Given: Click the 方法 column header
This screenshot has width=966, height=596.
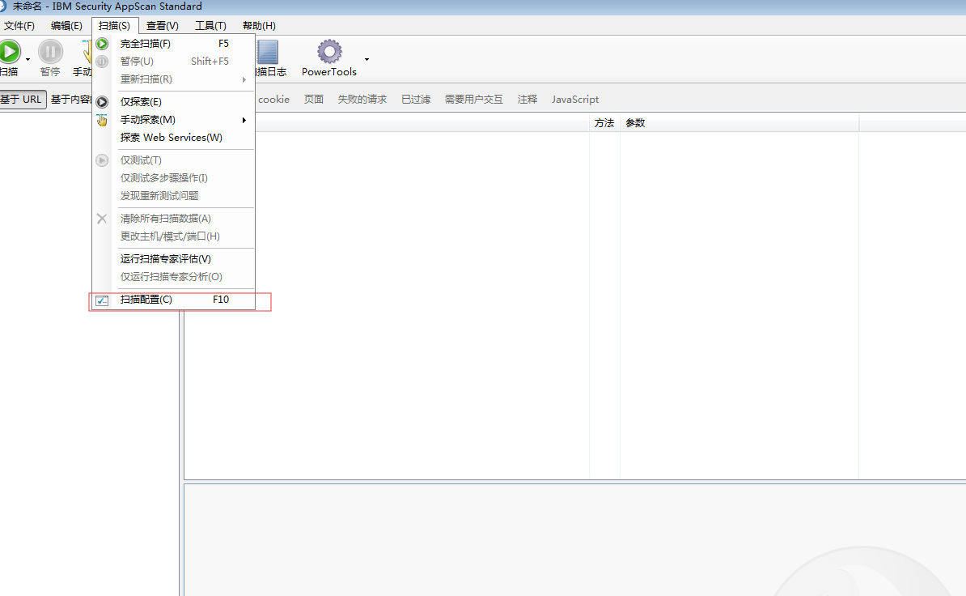Looking at the screenshot, I should 604,122.
